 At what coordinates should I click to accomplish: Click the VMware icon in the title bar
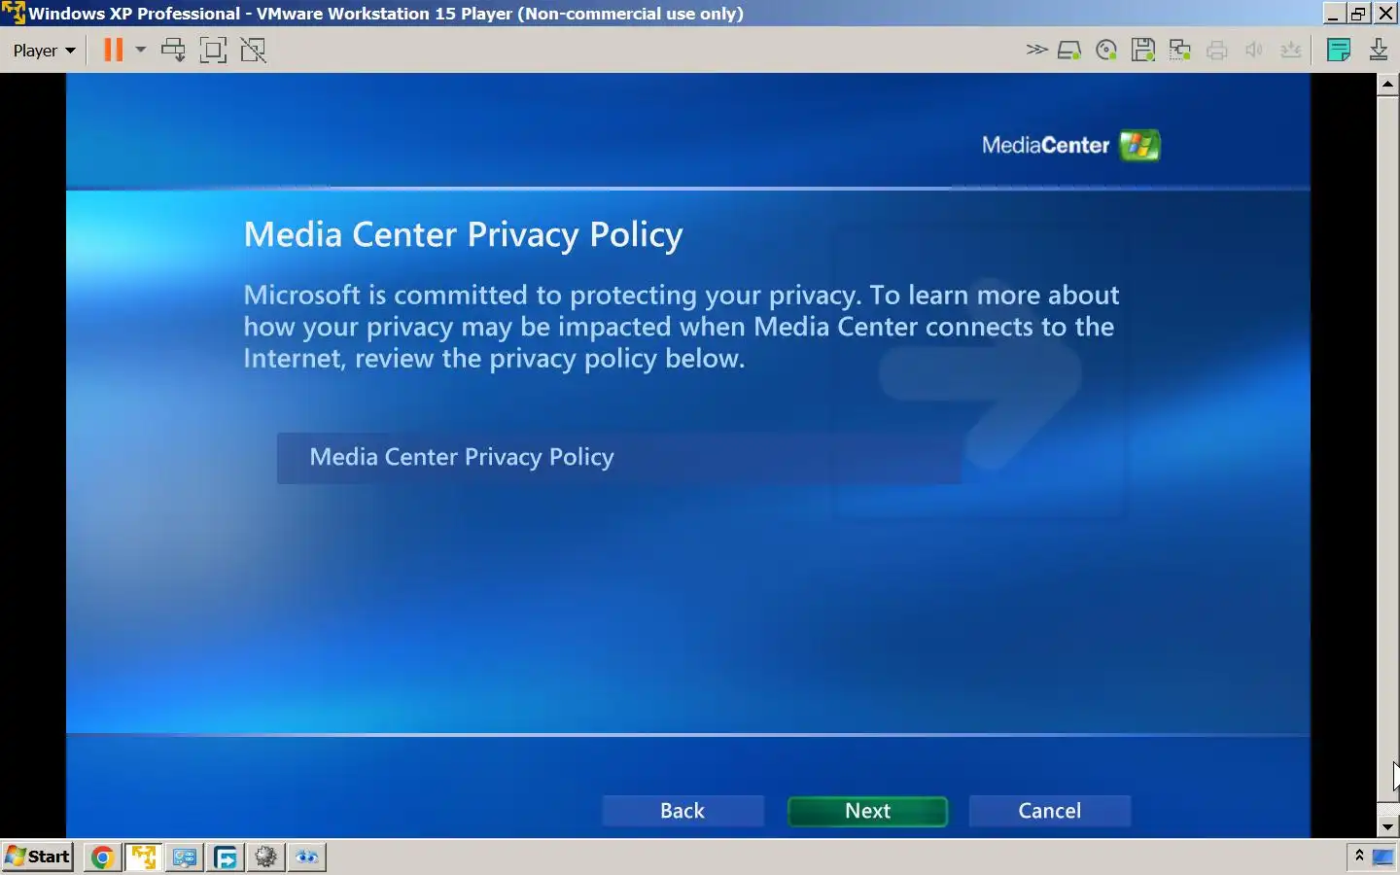13,13
